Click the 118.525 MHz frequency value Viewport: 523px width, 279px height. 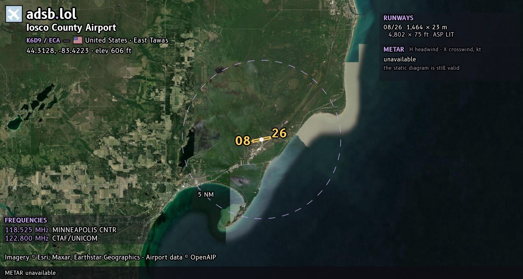click(27, 230)
